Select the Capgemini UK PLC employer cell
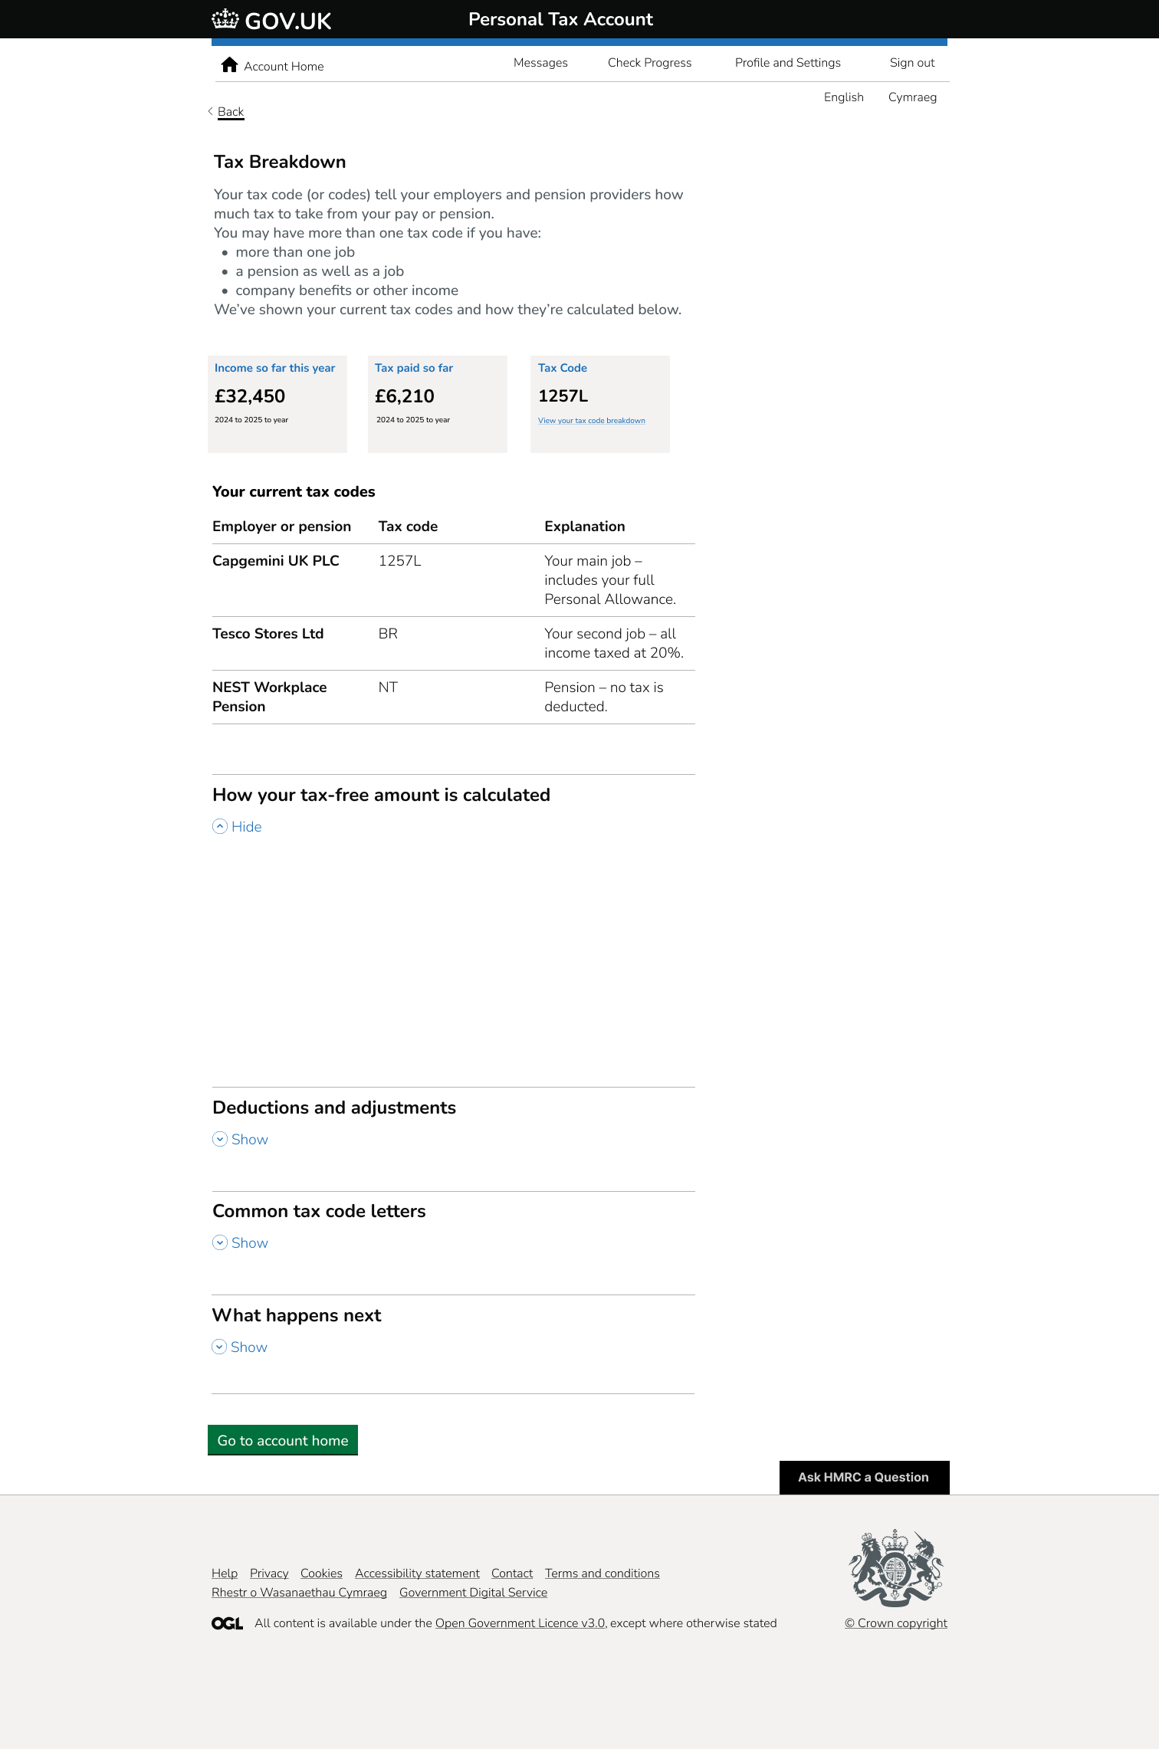This screenshot has height=1749, width=1159. pos(276,561)
